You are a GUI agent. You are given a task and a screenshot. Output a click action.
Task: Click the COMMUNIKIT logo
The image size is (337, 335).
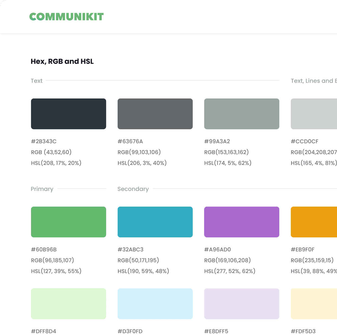click(67, 17)
